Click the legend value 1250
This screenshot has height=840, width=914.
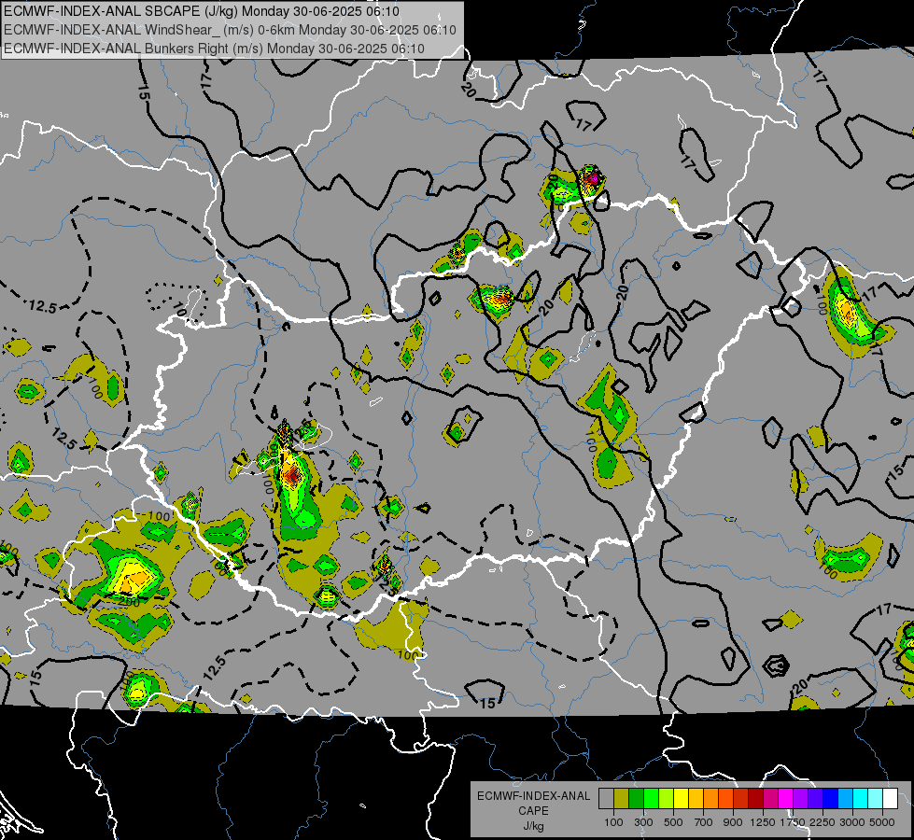click(x=763, y=822)
